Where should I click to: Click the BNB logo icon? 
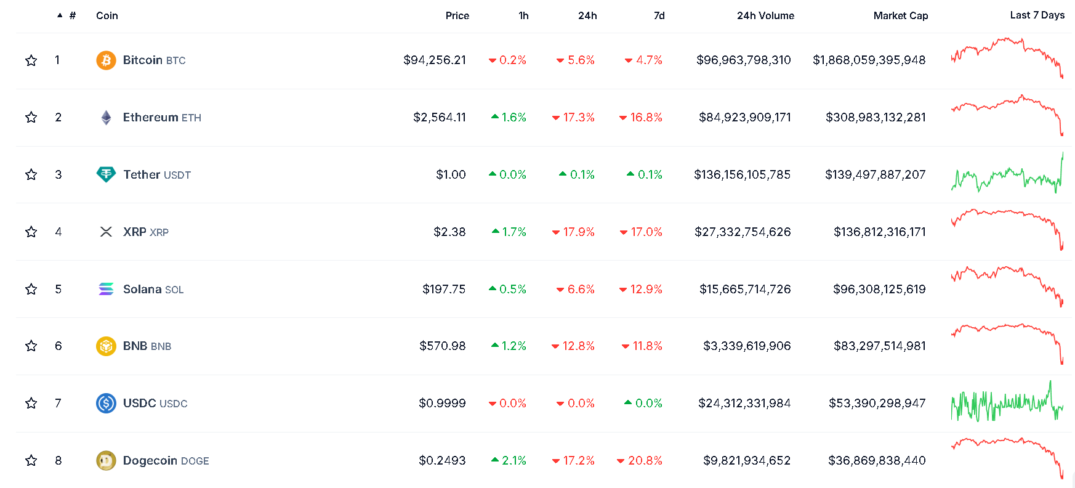[x=106, y=346]
